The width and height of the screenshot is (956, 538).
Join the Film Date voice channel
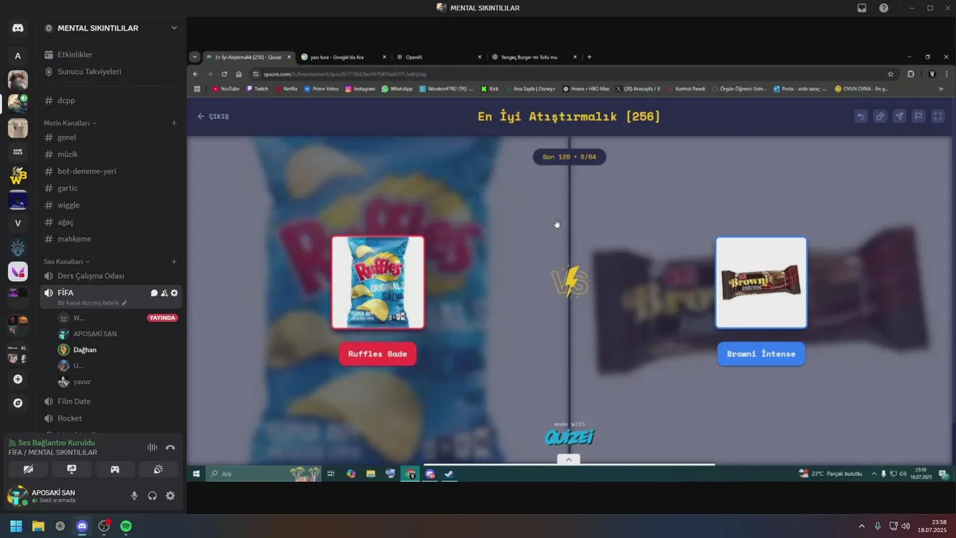(111, 401)
